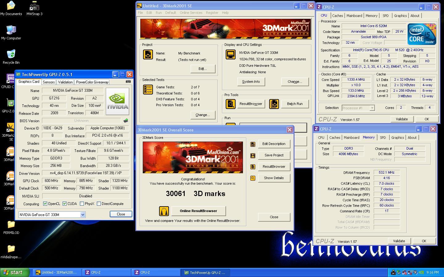Click Selected Tests checklist icon
Image resolution: width=444 pixels, height=277 pixels.
[148, 90]
